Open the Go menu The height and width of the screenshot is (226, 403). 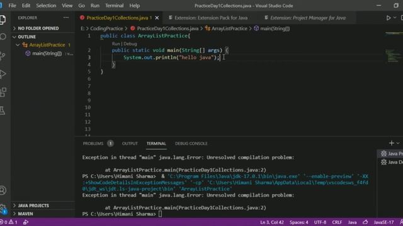click(81, 6)
